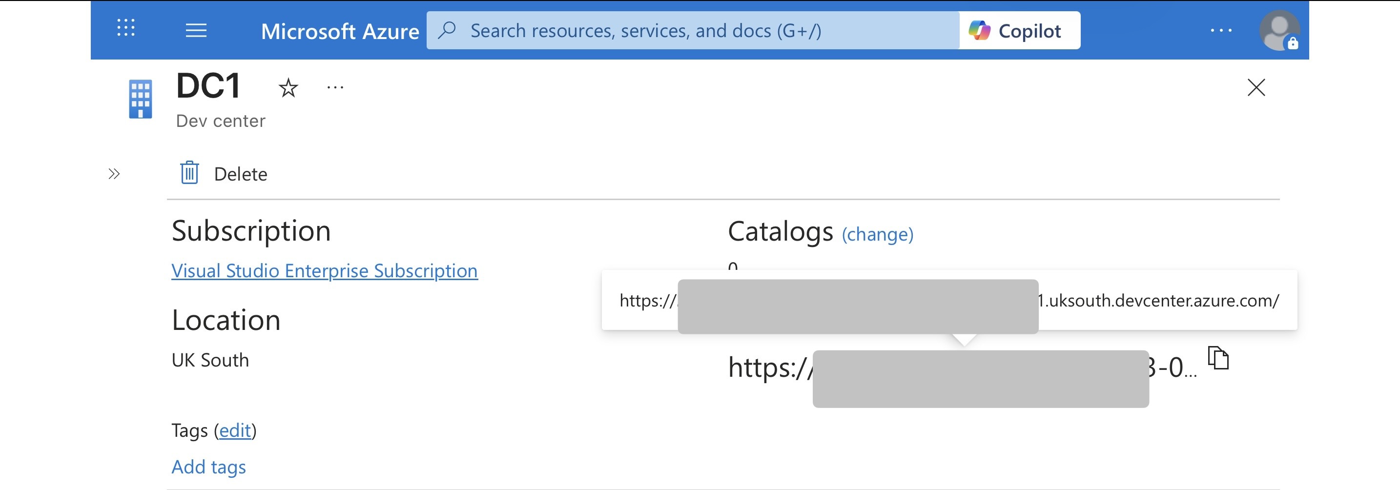This screenshot has height=490, width=1400.
Task: Open more actions ellipsis next to DC1
Action: pos(335,87)
